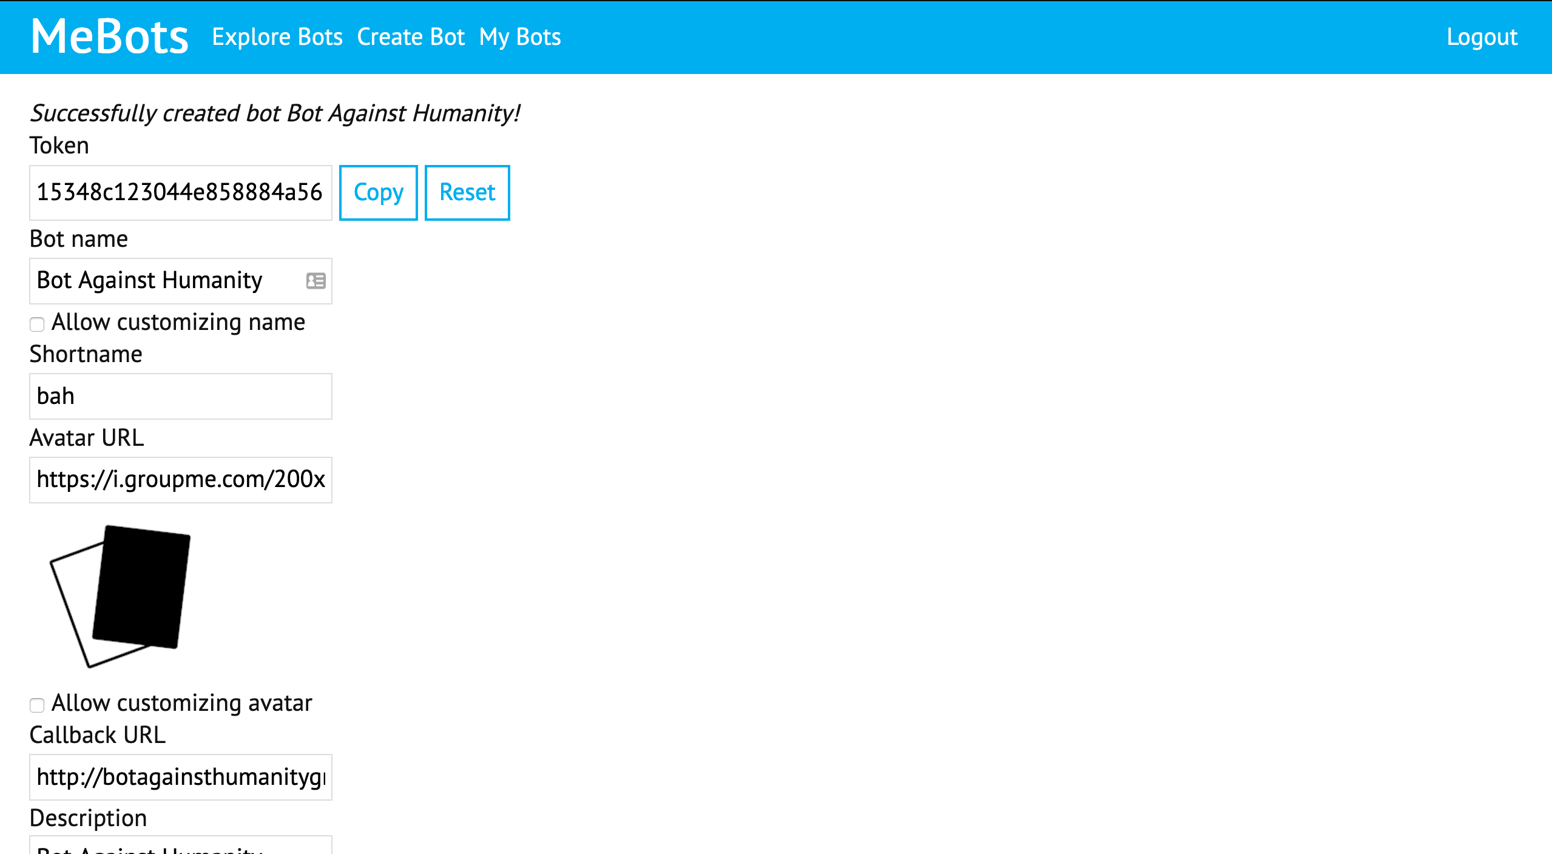Click the MeBots logo

pos(110,37)
